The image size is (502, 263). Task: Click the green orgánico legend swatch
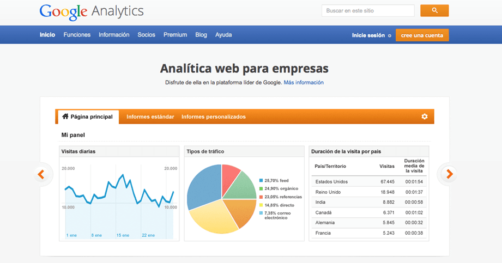click(261, 188)
